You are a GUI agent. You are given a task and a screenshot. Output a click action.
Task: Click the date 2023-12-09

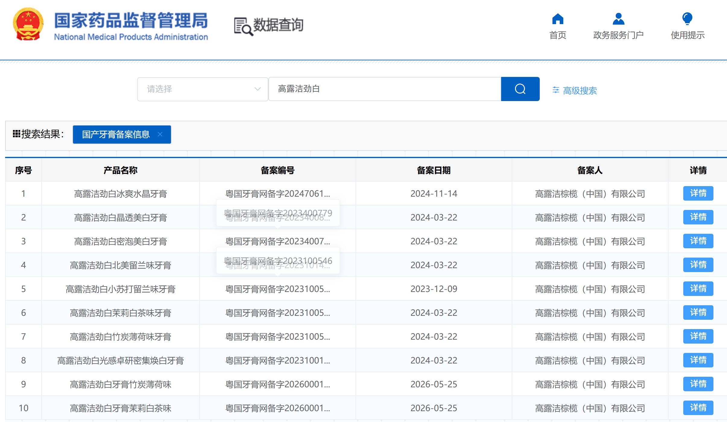pyautogui.click(x=434, y=289)
